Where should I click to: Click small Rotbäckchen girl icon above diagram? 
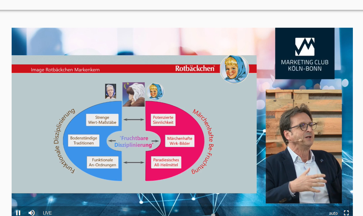point(155,91)
